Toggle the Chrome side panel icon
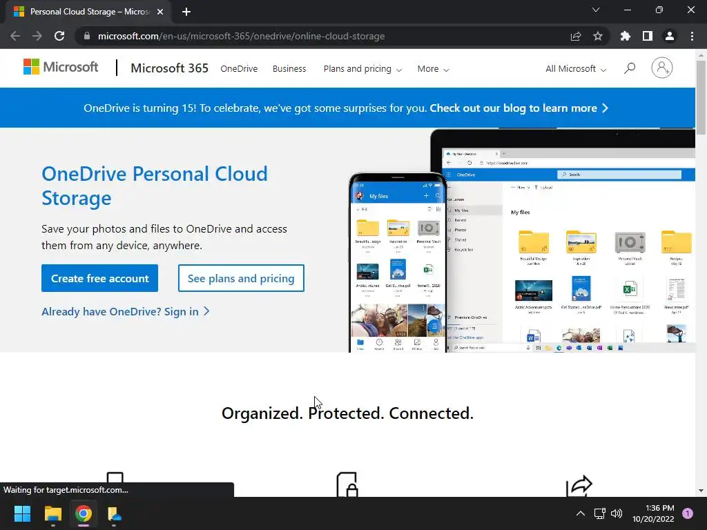 tap(647, 36)
